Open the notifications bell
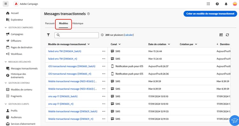Screen dimensions: 239x126 click(226, 4)
